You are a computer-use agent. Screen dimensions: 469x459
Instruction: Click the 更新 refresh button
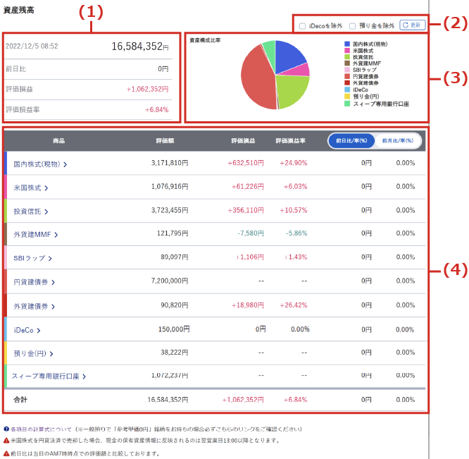click(x=412, y=25)
